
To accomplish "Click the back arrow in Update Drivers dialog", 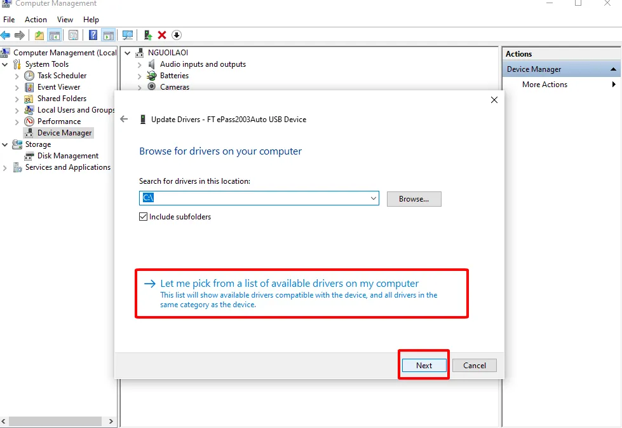I will coord(124,119).
